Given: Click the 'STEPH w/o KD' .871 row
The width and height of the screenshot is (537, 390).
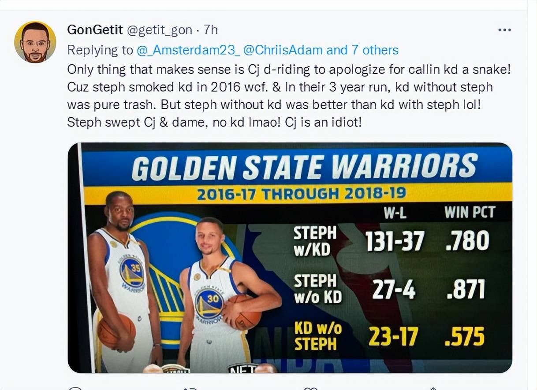Looking at the screenshot, I should (x=389, y=290).
